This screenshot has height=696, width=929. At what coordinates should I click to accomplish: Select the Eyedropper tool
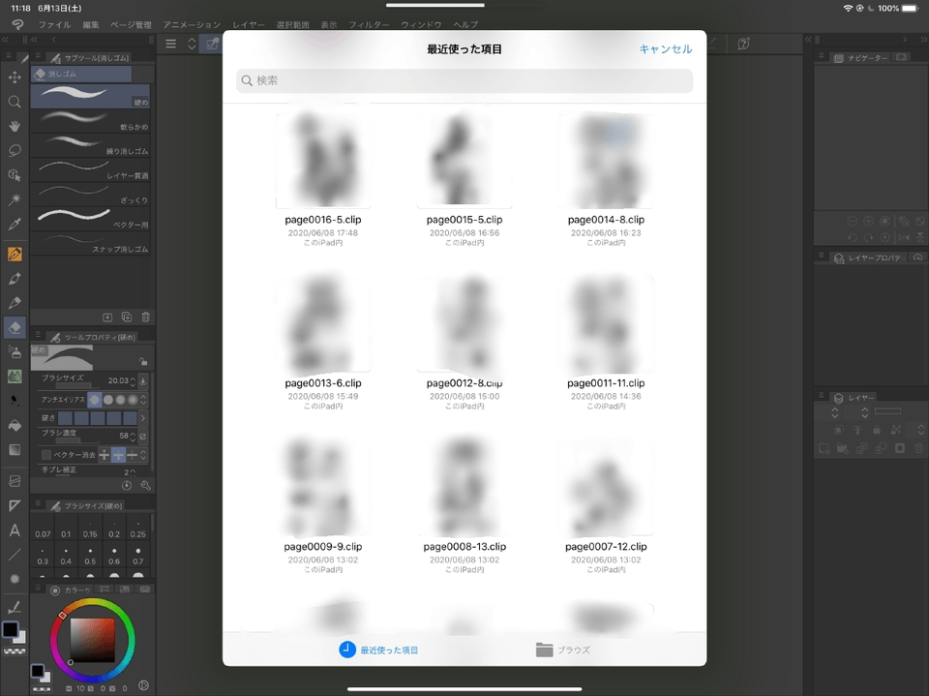click(x=15, y=224)
